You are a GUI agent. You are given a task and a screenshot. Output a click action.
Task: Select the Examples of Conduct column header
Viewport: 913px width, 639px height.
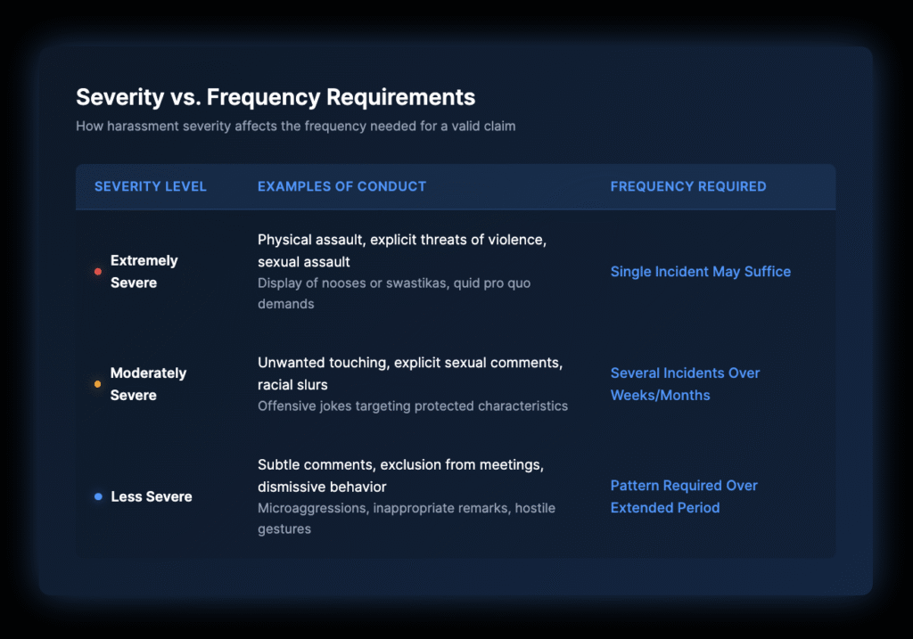point(341,187)
